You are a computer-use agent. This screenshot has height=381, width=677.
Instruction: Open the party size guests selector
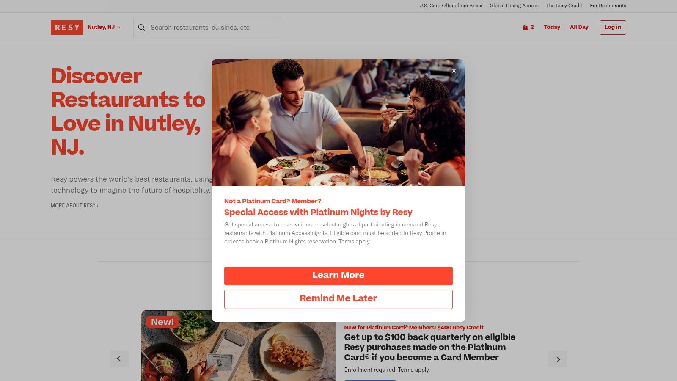528,27
